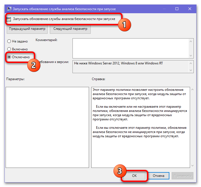Click the comment box scroll-down arrow
This screenshot has width=201, height=187.
point(191,55)
